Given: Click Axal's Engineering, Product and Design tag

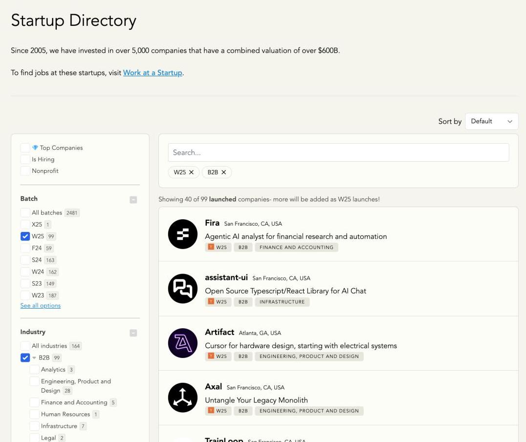Looking at the screenshot, I should click(309, 411).
